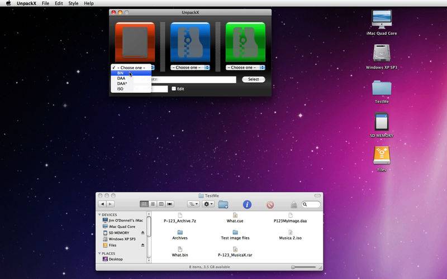This screenshot has height=279, width=447.
Task: Open the blue panel's Choose one dropdown
Action: [x=190, y=68]
